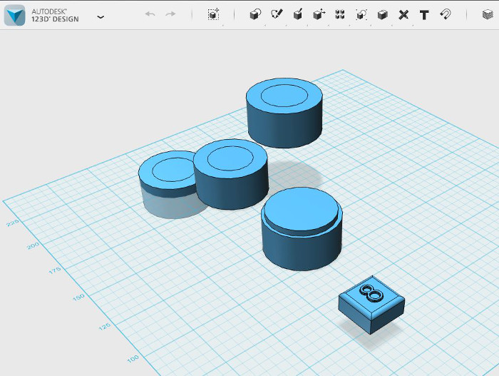Click the 100 grid axis label
Image resolution: width=499 pixels, height=376 pixels.
point(133,359)
